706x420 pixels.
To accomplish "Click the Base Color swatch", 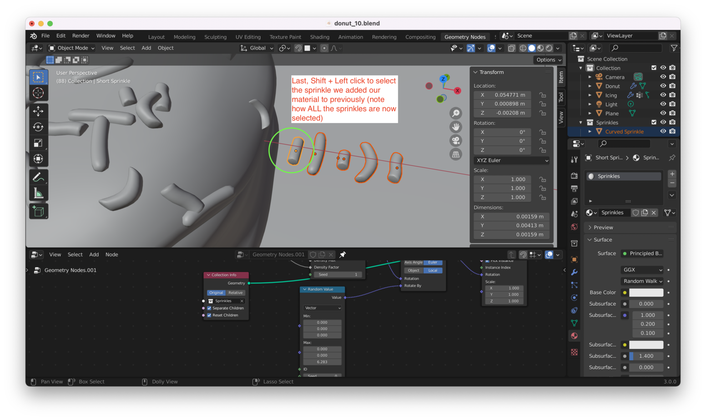I will pos(646,293).
